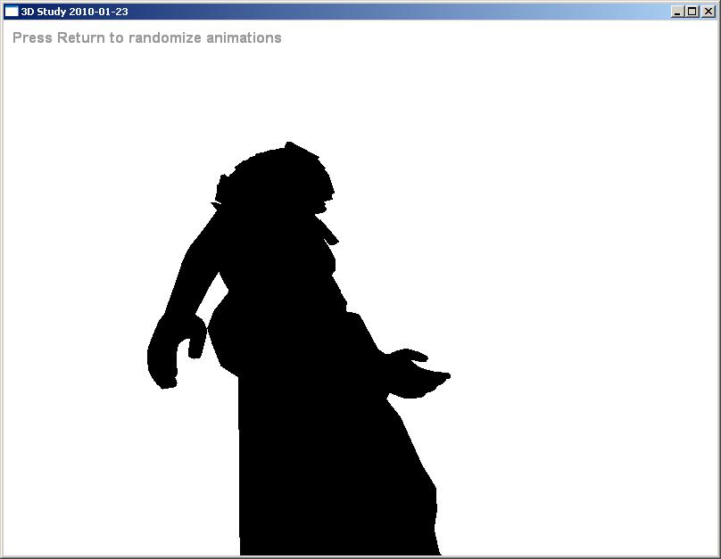The width and height of the screenshot is (721, 559).
Task: Click the word "randomize" in the hint
Action: [x=162, y=38]
